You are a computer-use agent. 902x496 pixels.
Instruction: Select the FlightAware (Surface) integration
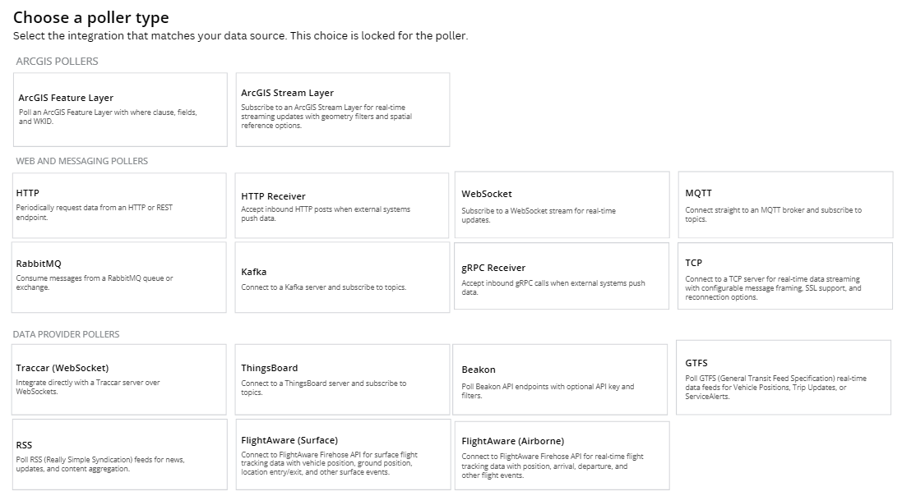coord(342,454)
